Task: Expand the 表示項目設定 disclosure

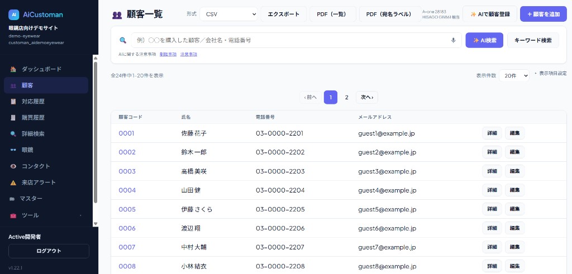Action: pyautogui.click(x=550, y=73)
